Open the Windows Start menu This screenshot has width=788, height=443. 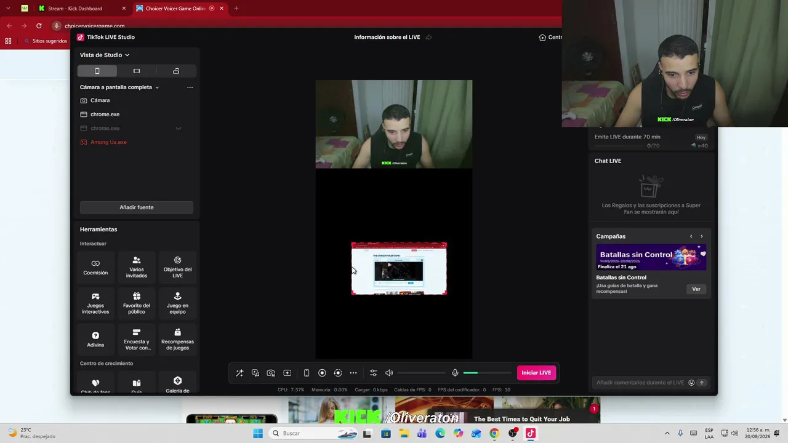point(258,433)
